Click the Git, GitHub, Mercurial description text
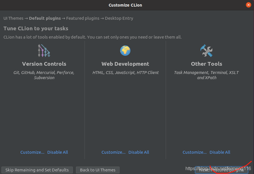Image resolution: width=254 pixels, height=174 pixels. pyautogui.click(x=44, y=75)
